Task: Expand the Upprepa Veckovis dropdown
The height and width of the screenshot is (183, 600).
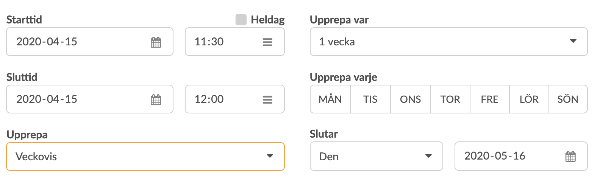Action: [x=145, y=157]
